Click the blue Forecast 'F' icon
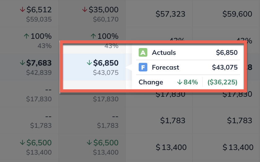 click(x=143, y=67)
